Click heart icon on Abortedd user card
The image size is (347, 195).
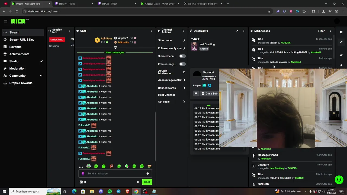(196, 94)
